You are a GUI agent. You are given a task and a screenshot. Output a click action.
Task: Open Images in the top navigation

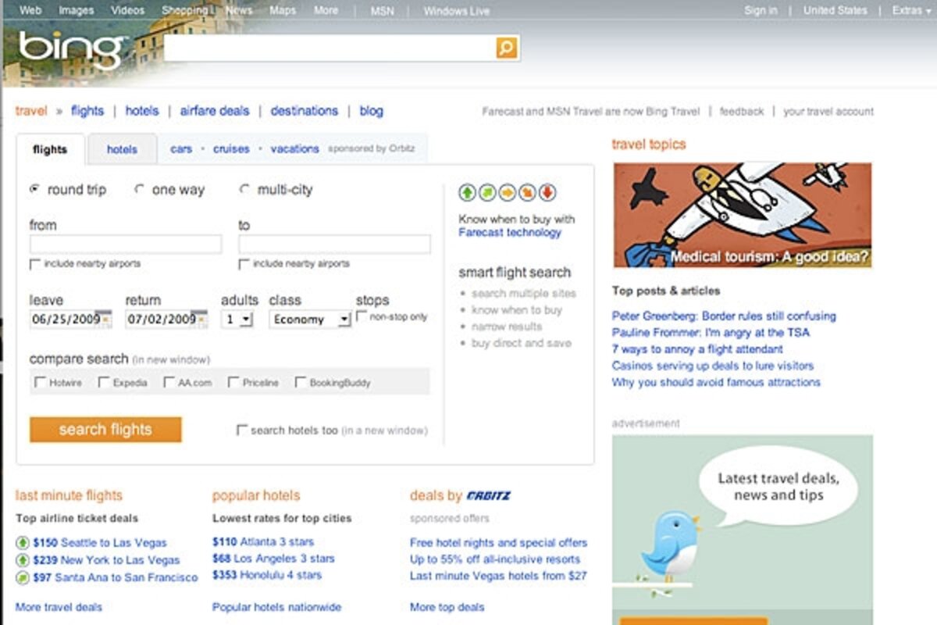[x=76, y=10]
